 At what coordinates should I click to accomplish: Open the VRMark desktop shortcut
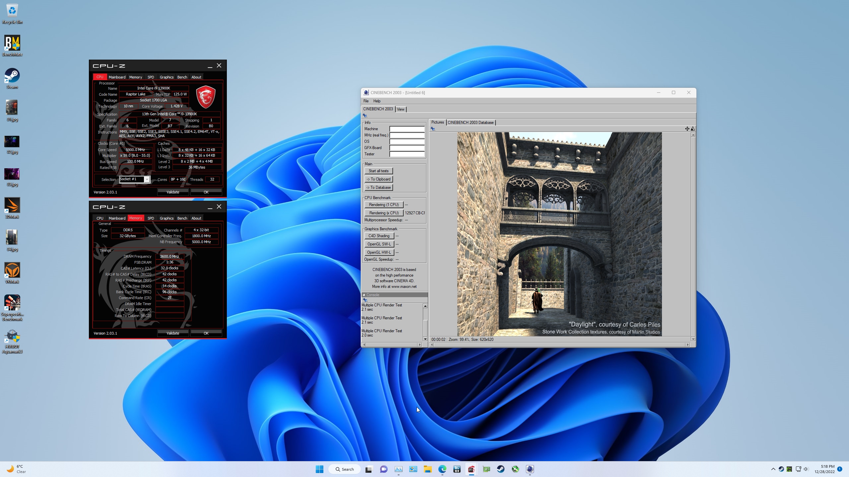point(12,273)
